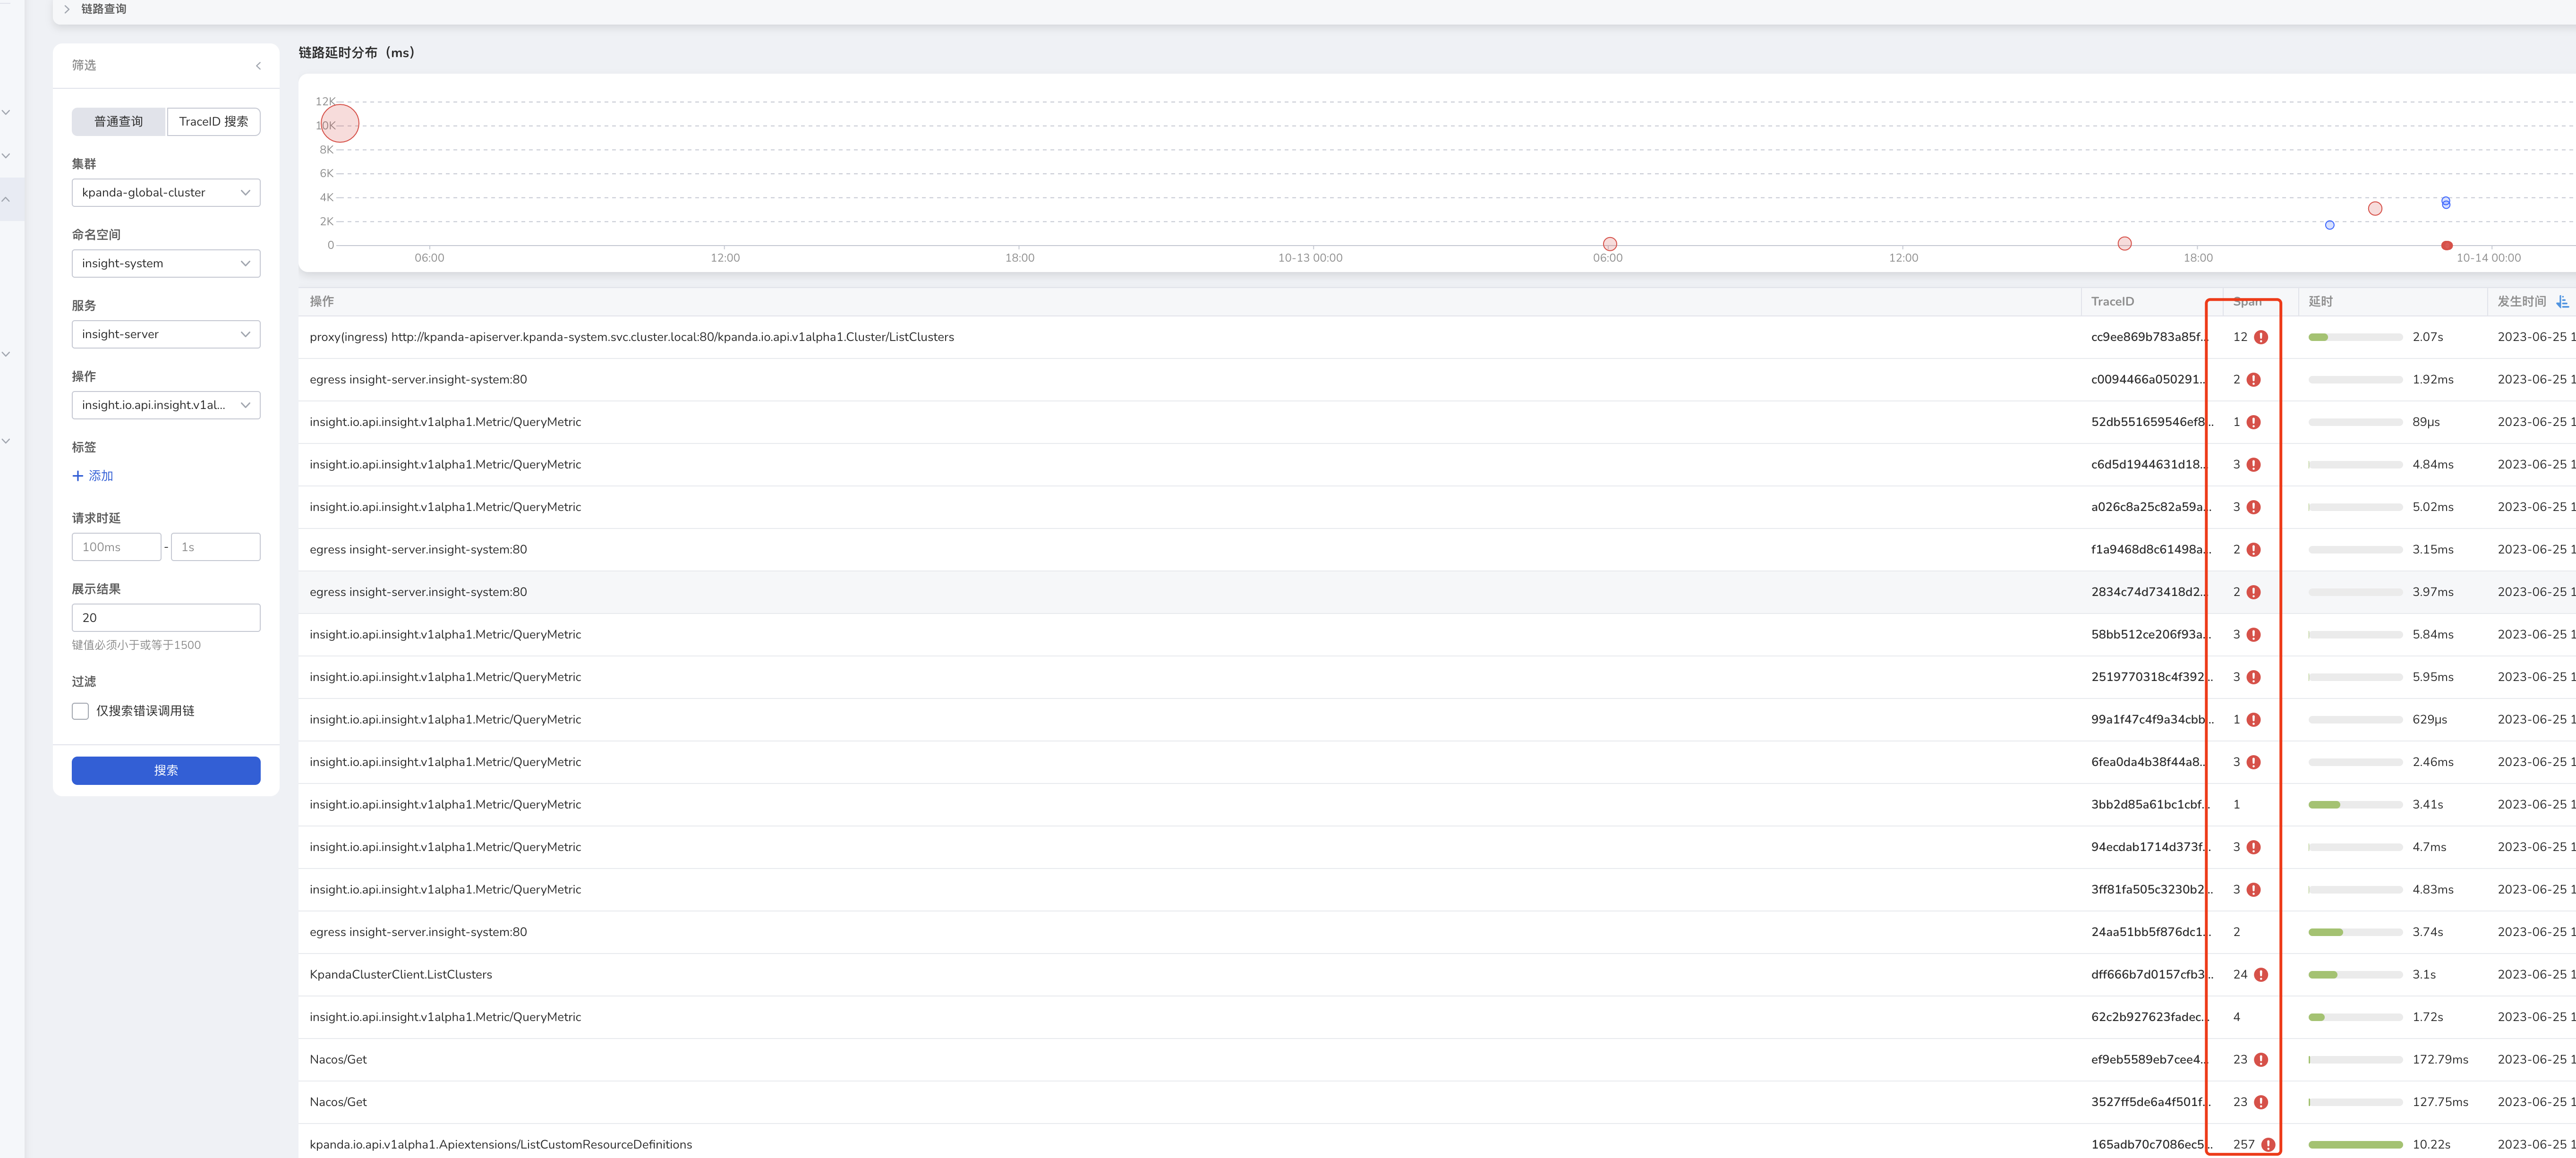Click latency bar for 10.22s row

pyautogui.click(x=2355, y=1145)
